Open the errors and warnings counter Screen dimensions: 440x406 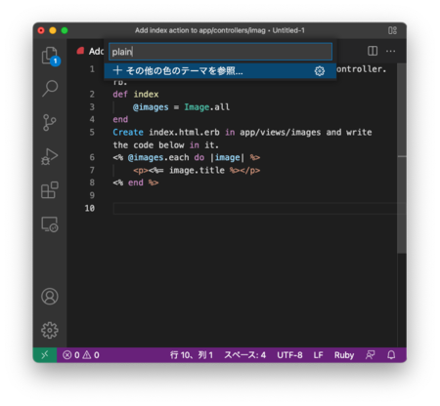[81, 355]
